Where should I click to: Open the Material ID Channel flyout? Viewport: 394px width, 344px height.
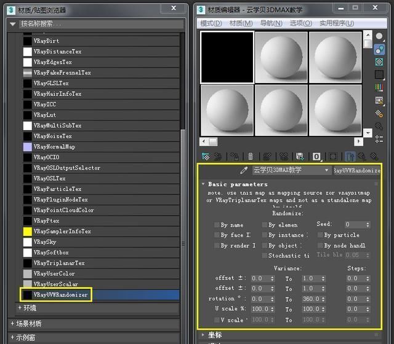[x=316, y=157]
